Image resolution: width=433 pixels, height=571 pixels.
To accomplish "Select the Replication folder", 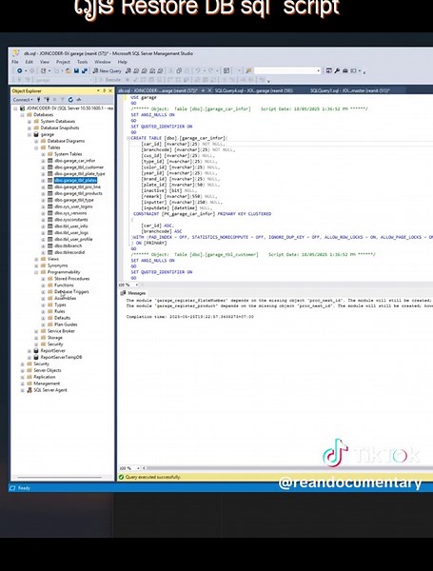I will (x=45, y=377).
